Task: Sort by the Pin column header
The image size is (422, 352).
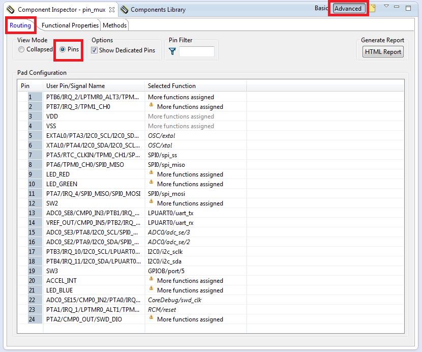Action: (x=30, y=86)
